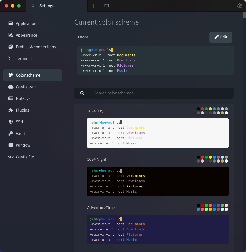The width and height of the screenshot is (246, 252).
Task: Open Plugins via puzzle piece icon
Action: point(10,110)
